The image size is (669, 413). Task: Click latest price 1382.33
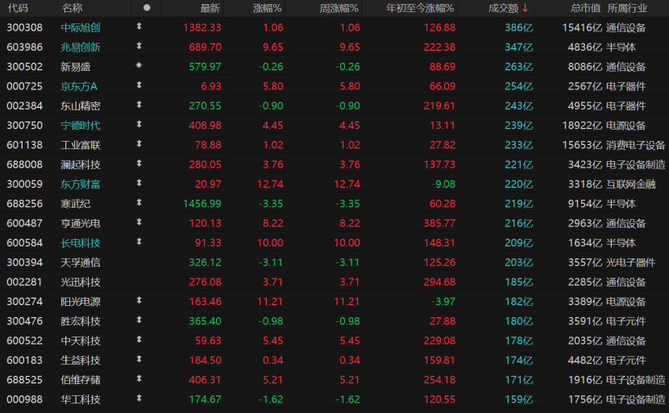point(202,27)
